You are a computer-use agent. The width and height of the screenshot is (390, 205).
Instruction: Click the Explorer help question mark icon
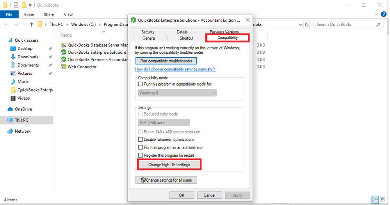point(384,14)
